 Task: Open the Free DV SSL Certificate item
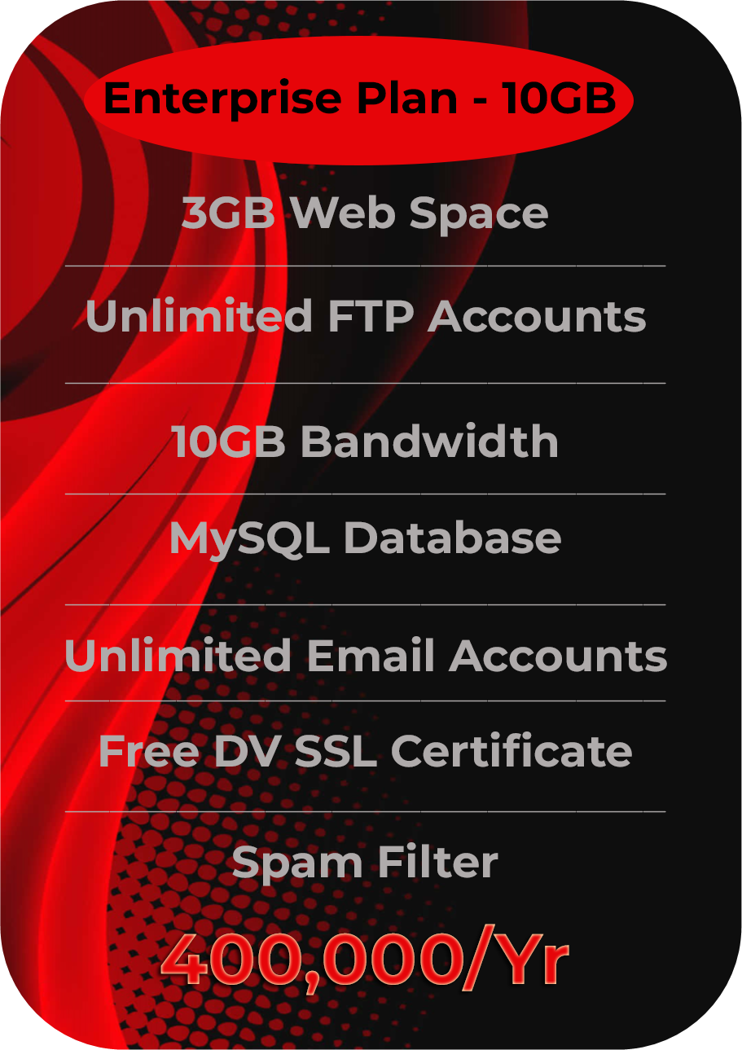tap(365, 751)
